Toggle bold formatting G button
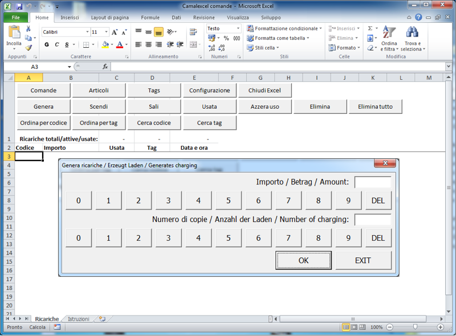 (47, 45)
